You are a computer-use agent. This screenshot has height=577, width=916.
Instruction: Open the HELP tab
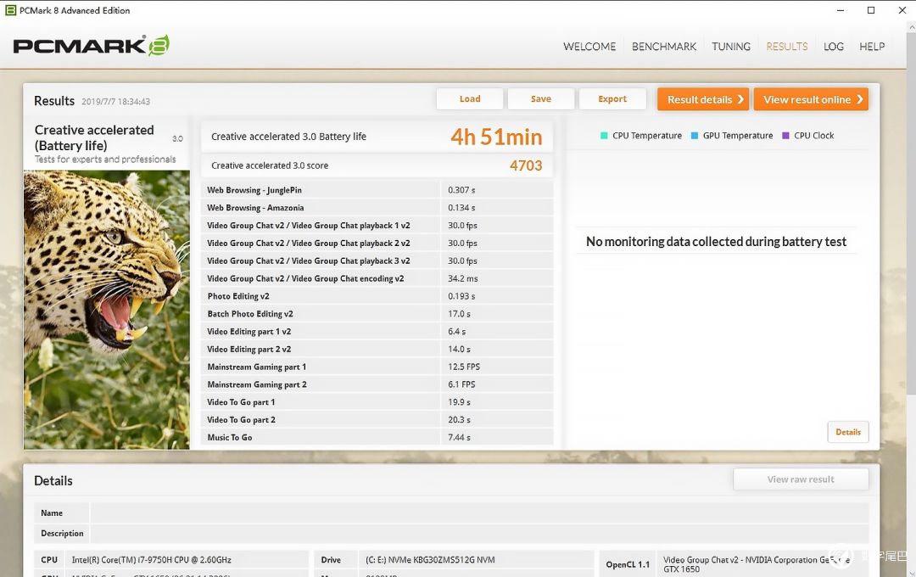[872, 47]
